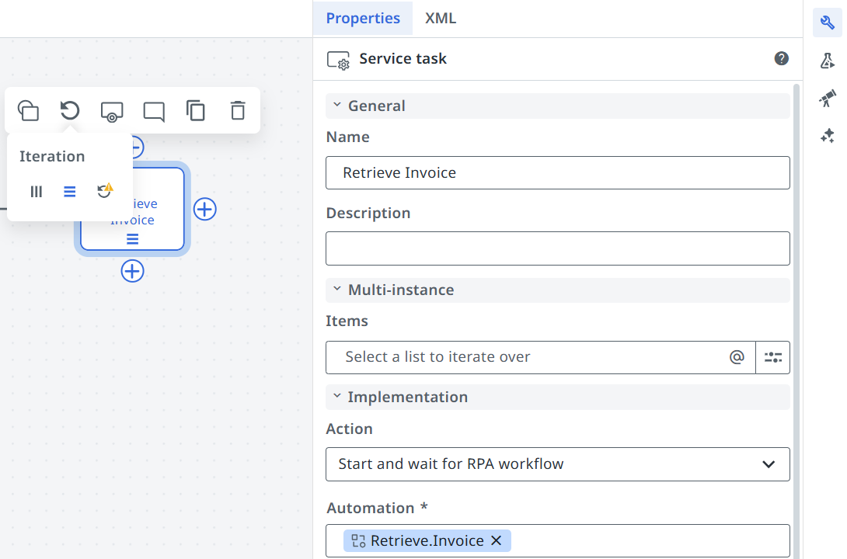Open help for Service task
Screen dimensions: 847x559
click(781, 58)
